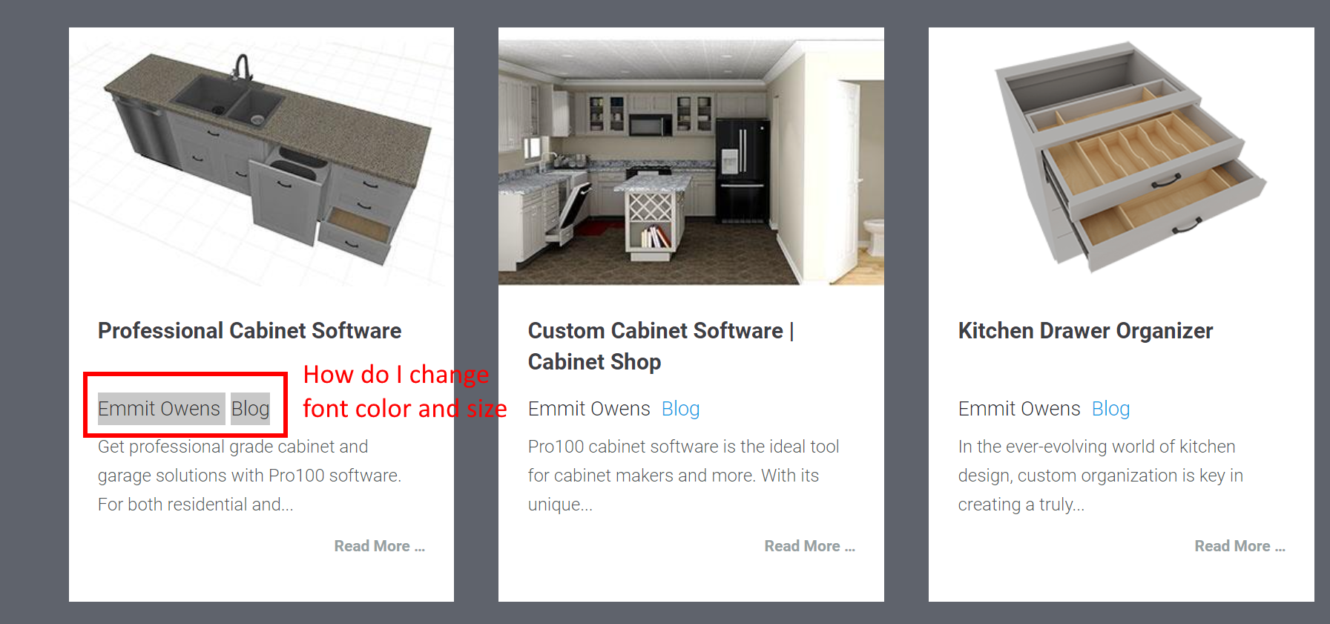Select highlighted Blog category in first card
The width and height of the screenshot is (1330, 624).
coord(250,409)
